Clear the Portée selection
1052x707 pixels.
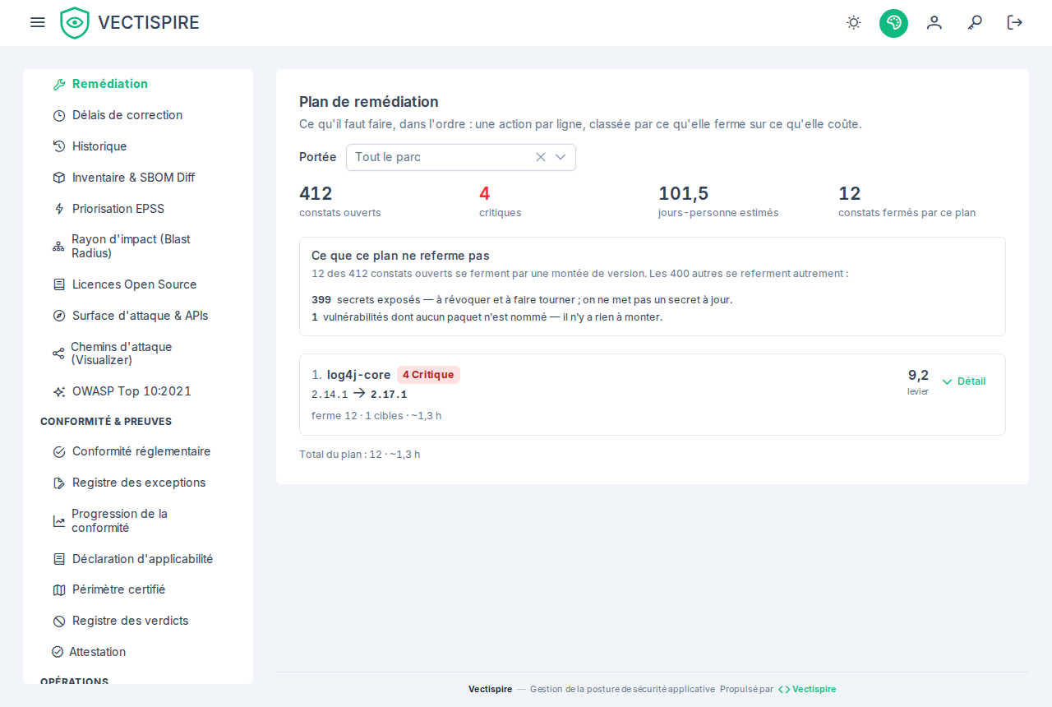pyautogui.click(x=541, y=157)
